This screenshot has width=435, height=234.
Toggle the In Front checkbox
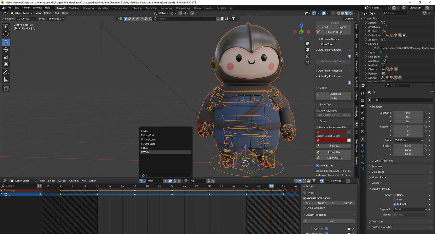click(395, 204)
